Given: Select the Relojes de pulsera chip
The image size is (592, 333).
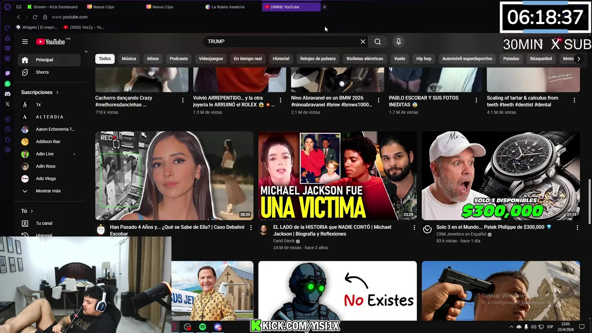Looking at the screenshot, I should click(318, 59).
